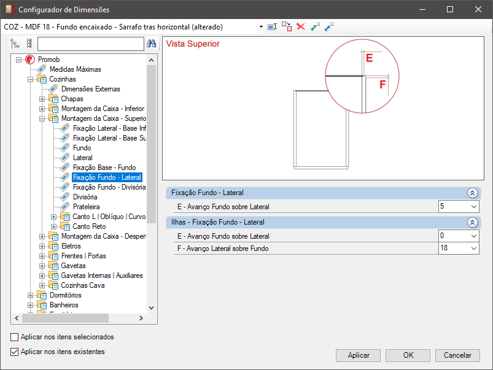Select the Medidas Máximas tree item

coord(76,69)
